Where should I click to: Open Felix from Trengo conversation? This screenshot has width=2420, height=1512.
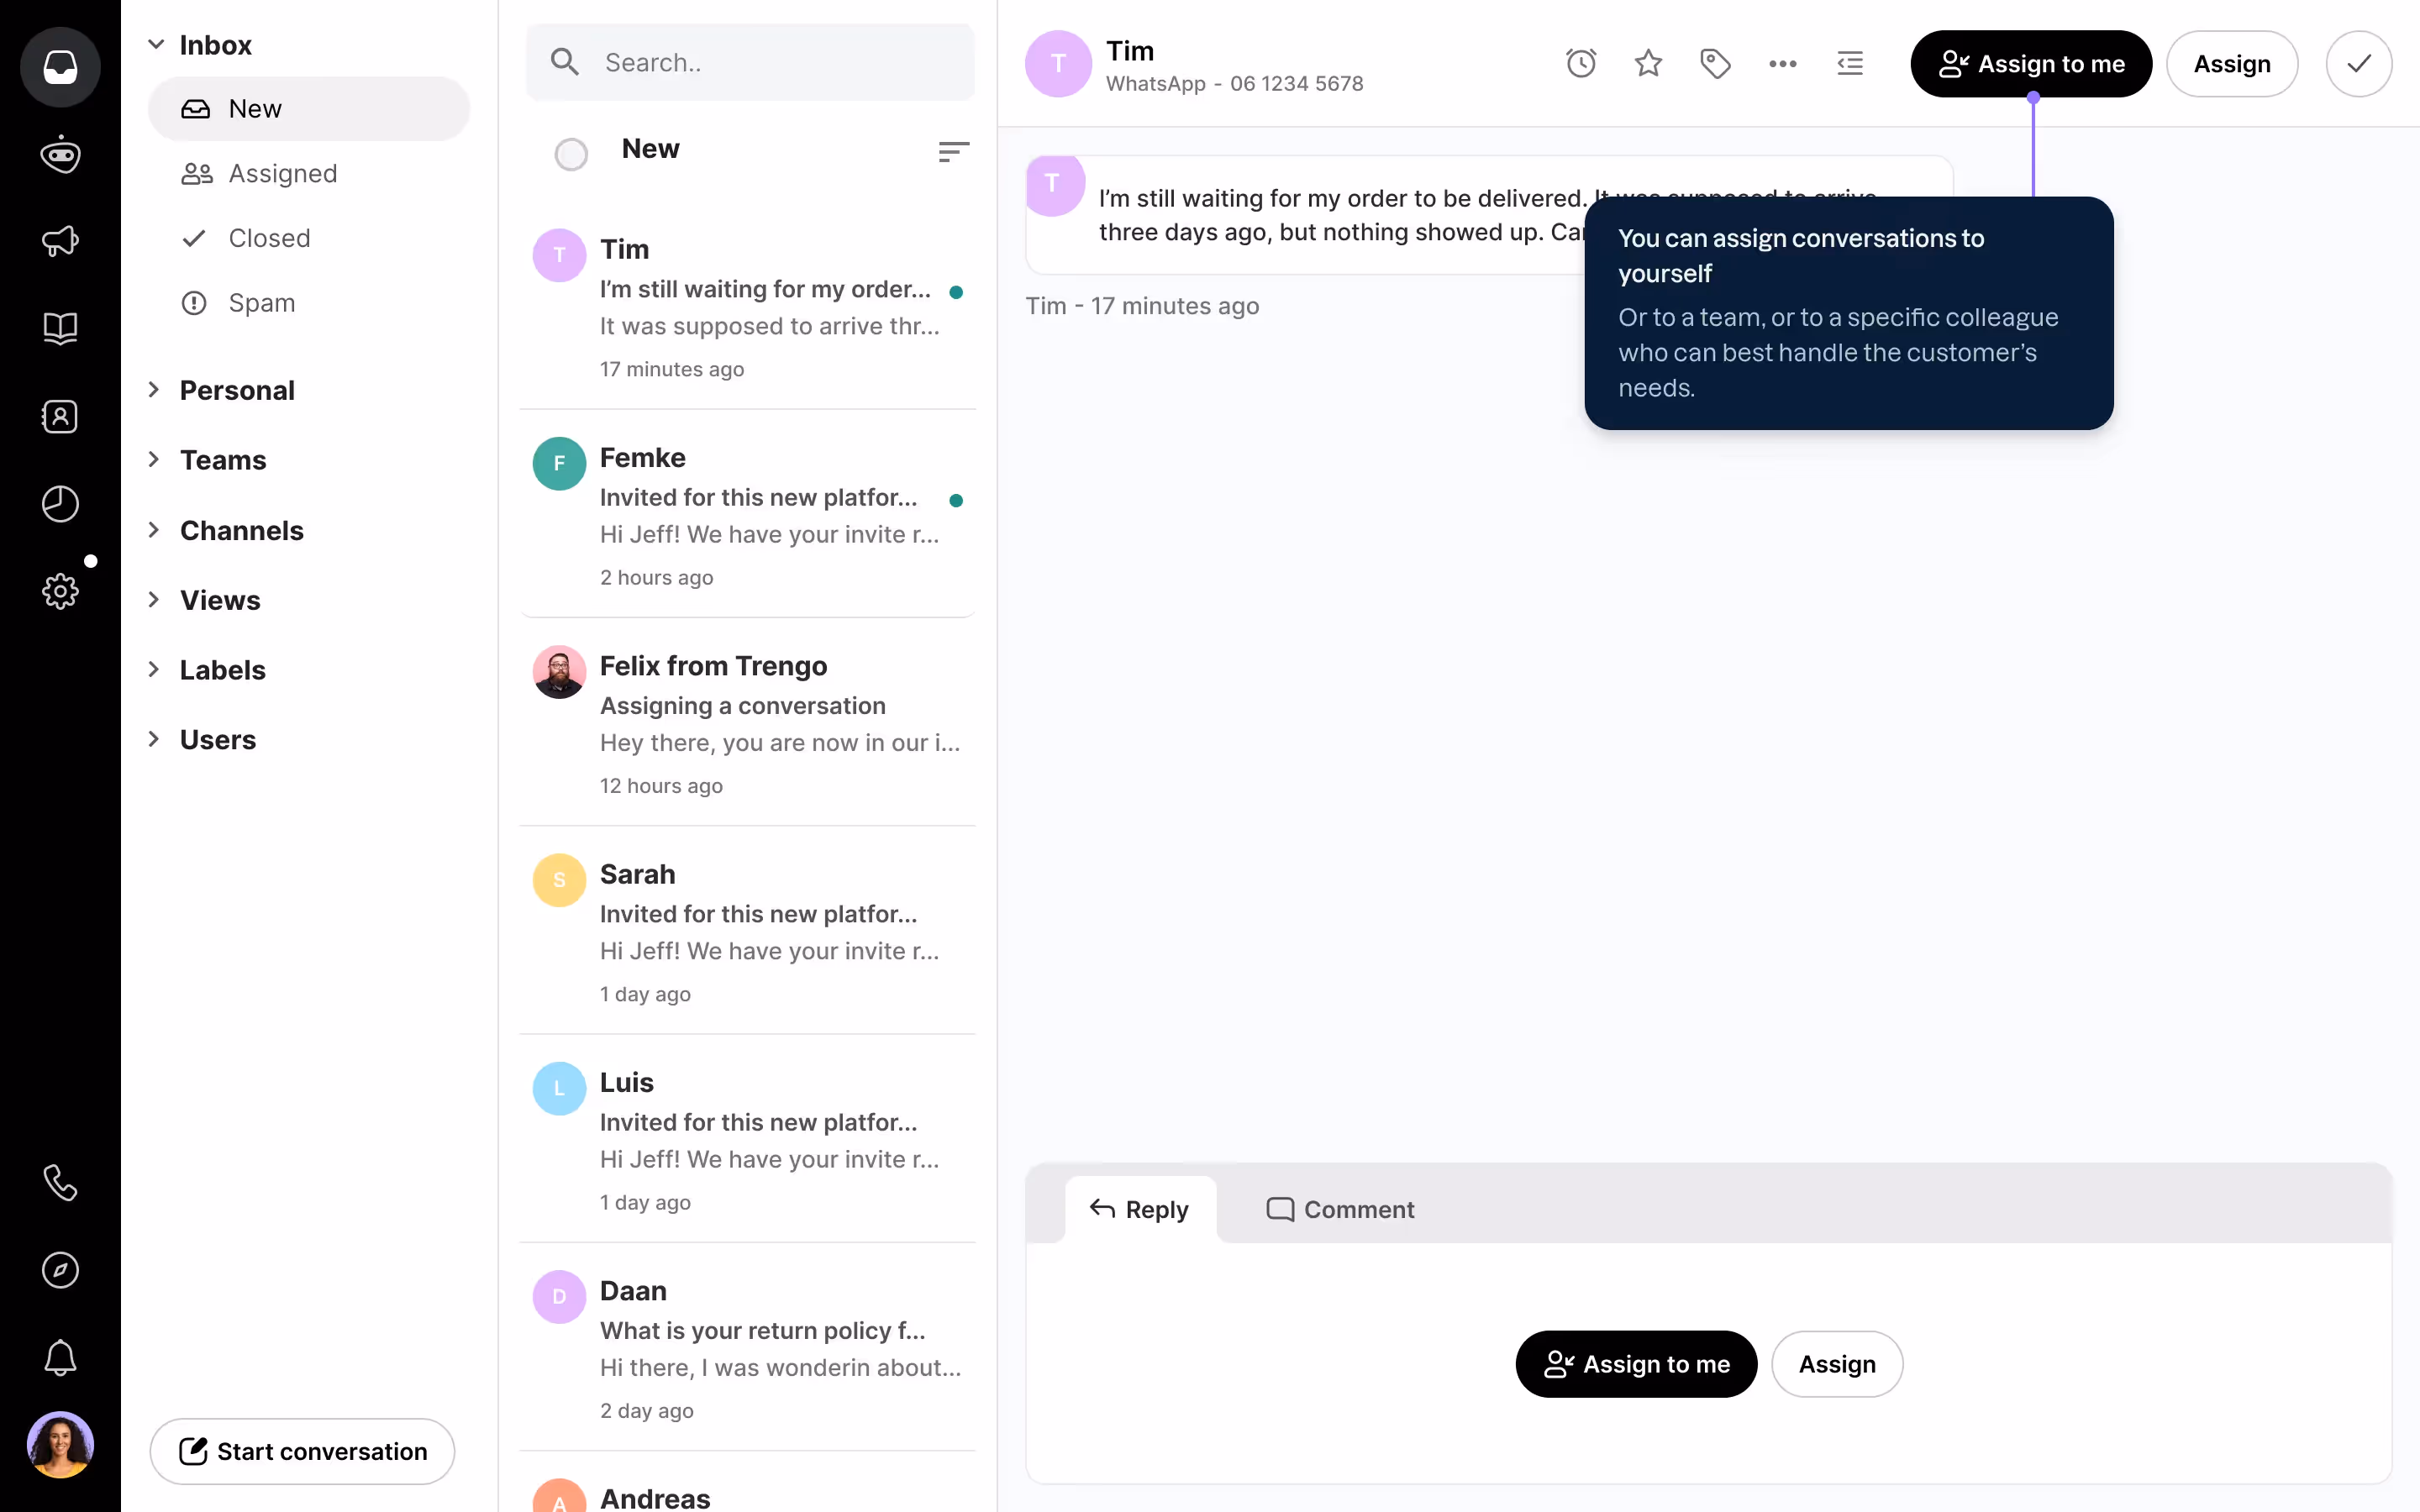[x=747, y=723]
